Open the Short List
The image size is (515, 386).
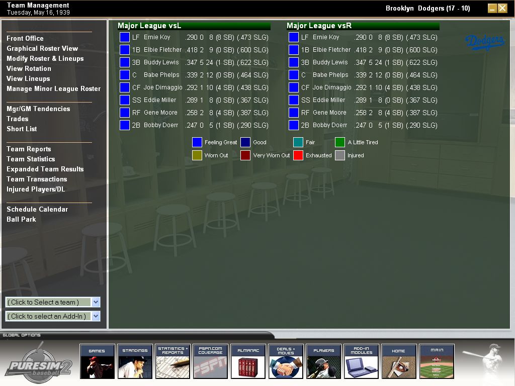tap(22, 129)
